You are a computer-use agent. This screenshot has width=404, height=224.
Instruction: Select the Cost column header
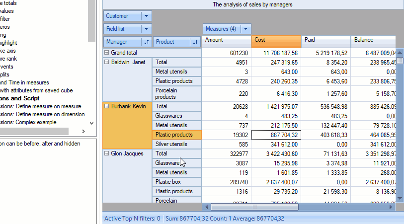point(276,40)
